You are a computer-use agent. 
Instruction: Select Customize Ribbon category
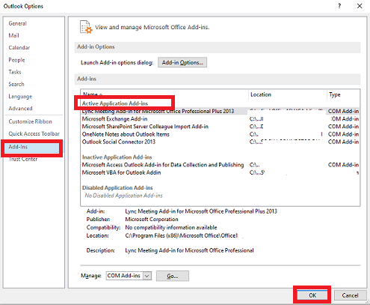[x=30, y=121]
